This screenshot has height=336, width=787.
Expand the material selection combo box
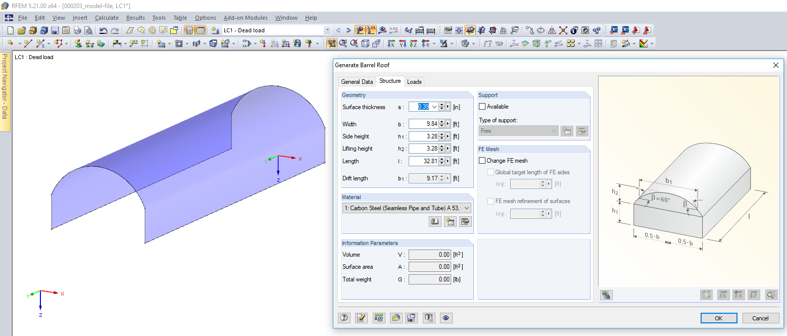(466, 208)
